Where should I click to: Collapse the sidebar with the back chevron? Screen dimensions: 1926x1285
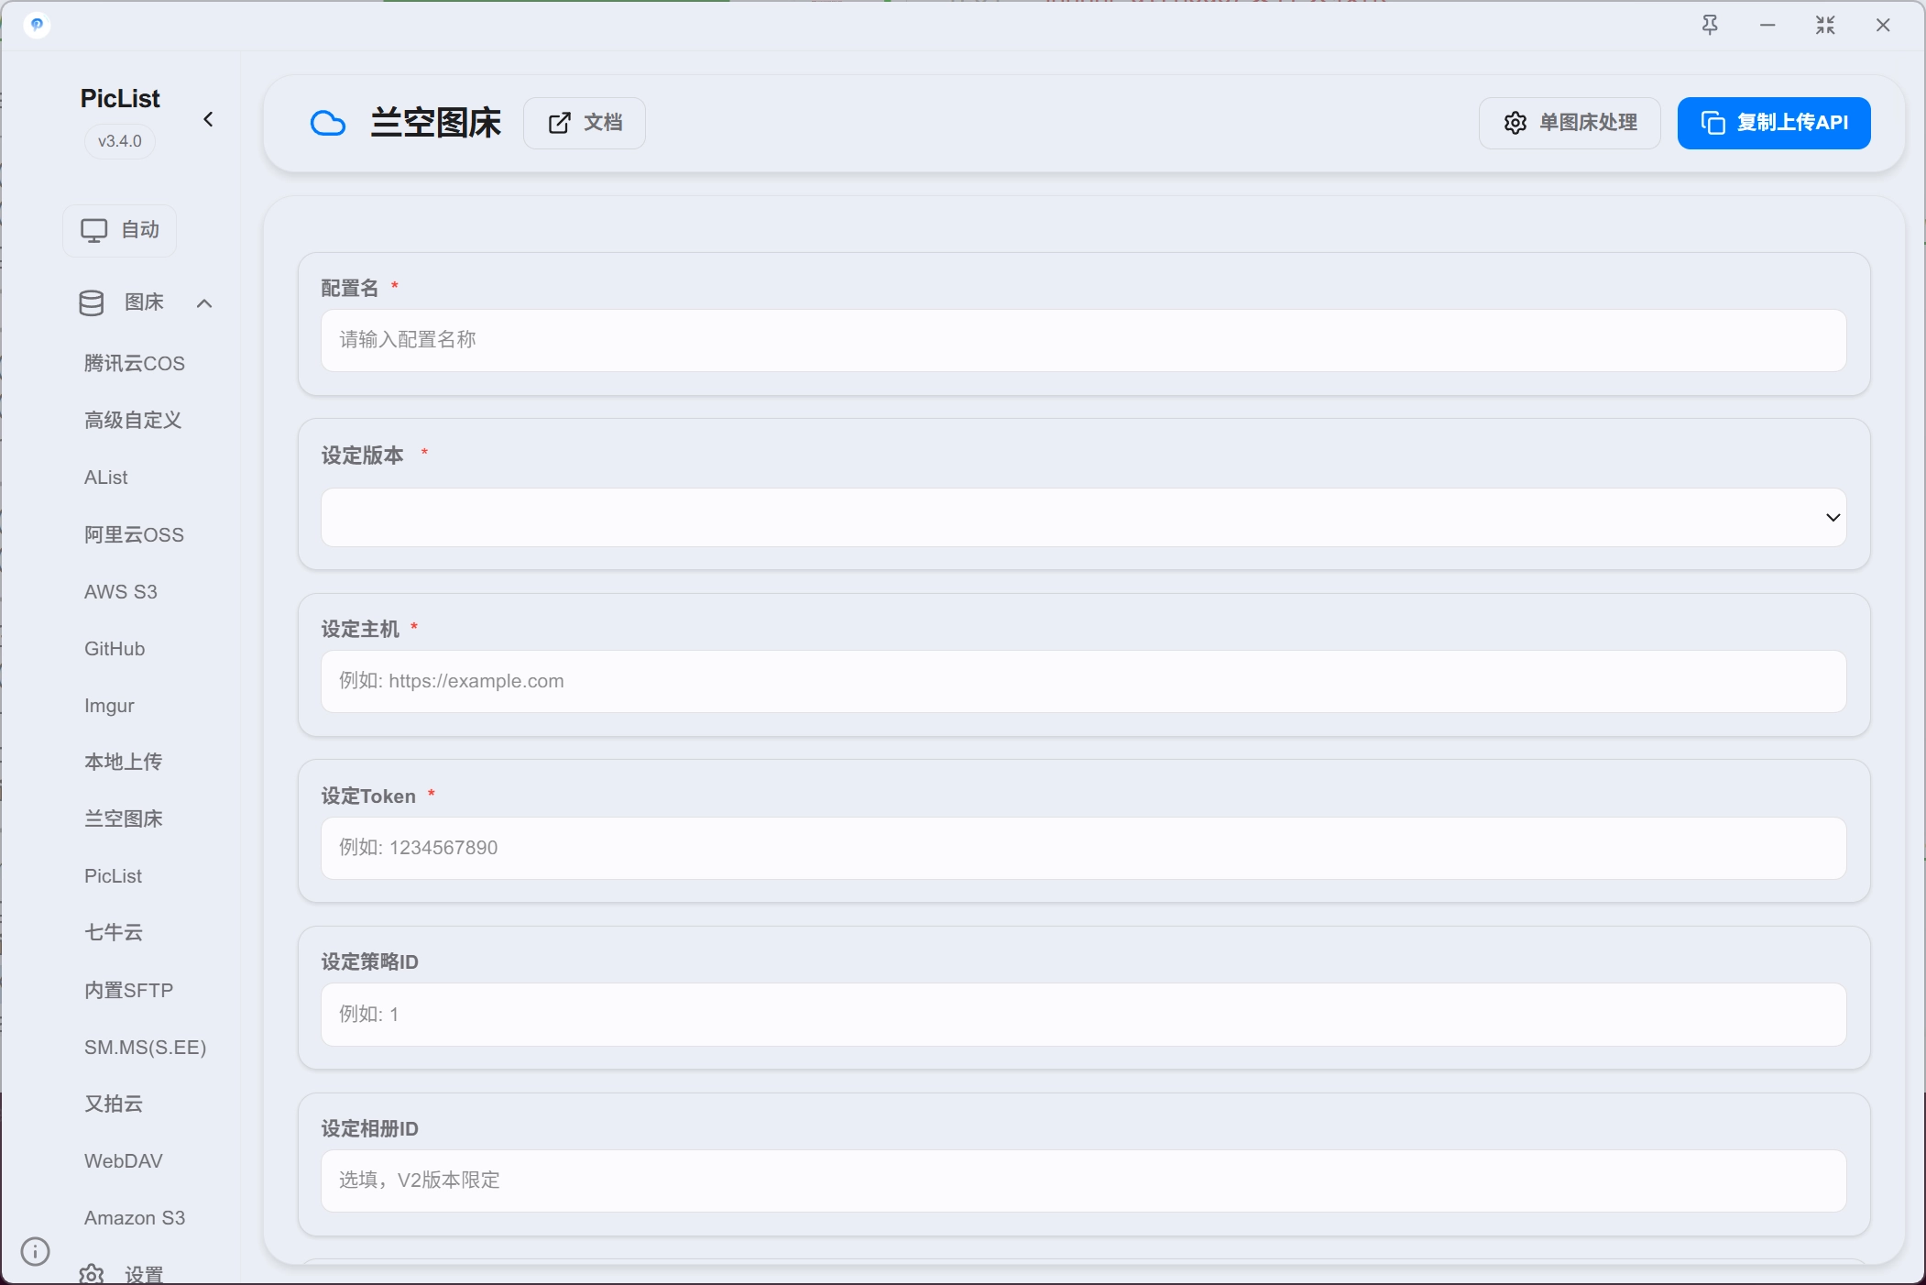tap(208, 119)
